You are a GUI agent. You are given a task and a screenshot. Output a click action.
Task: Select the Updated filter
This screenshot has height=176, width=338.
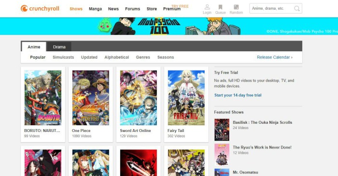pyautogui.click(x=89, y=57)
